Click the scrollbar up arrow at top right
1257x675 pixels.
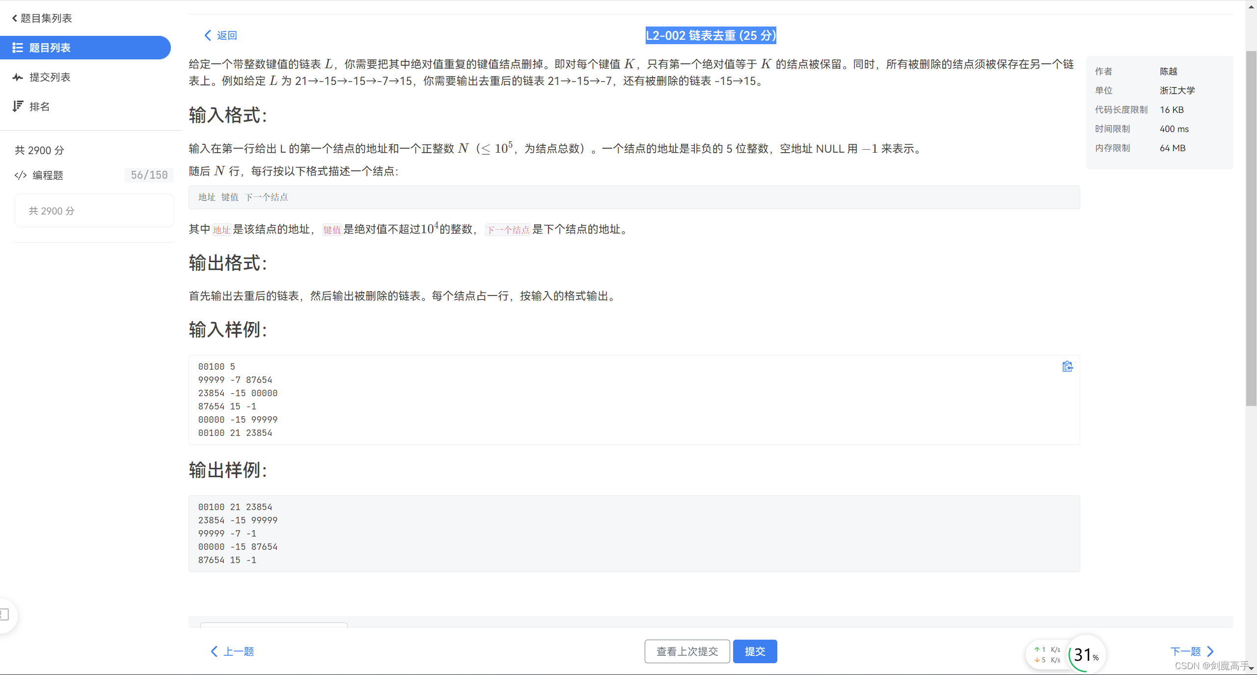point(1250,6)
